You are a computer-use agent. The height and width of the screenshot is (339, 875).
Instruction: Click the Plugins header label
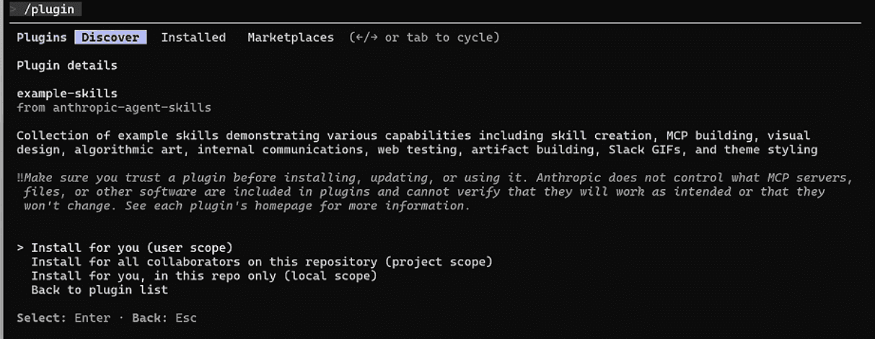[x=41, y=37]
